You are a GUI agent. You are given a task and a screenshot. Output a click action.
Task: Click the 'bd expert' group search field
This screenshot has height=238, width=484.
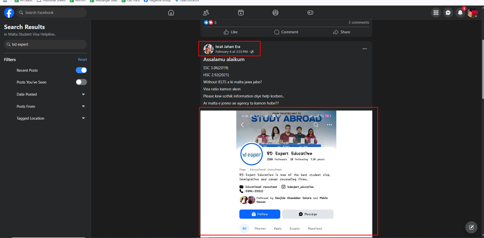tap(45, 44)
